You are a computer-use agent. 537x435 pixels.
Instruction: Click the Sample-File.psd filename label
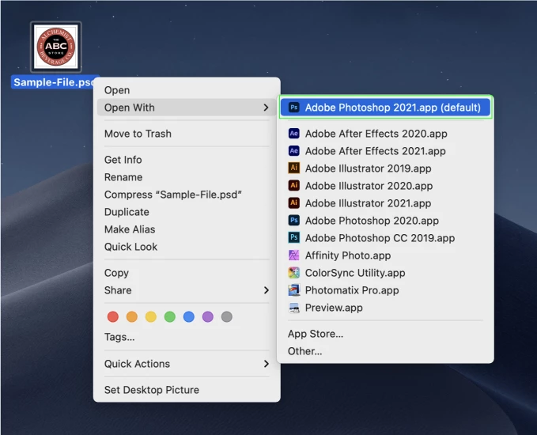coord(55,82)
